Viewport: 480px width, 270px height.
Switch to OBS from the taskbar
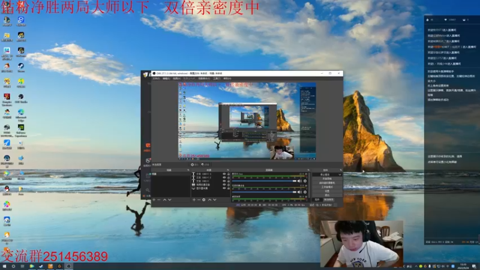pos(69,266)
